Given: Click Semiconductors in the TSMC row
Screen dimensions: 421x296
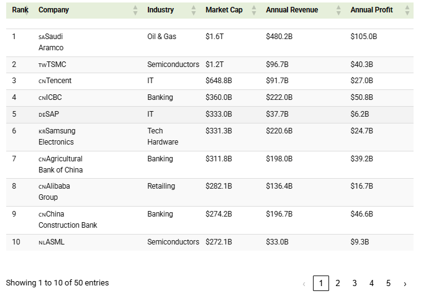Looking at the screenshot, I should (173, 65).
